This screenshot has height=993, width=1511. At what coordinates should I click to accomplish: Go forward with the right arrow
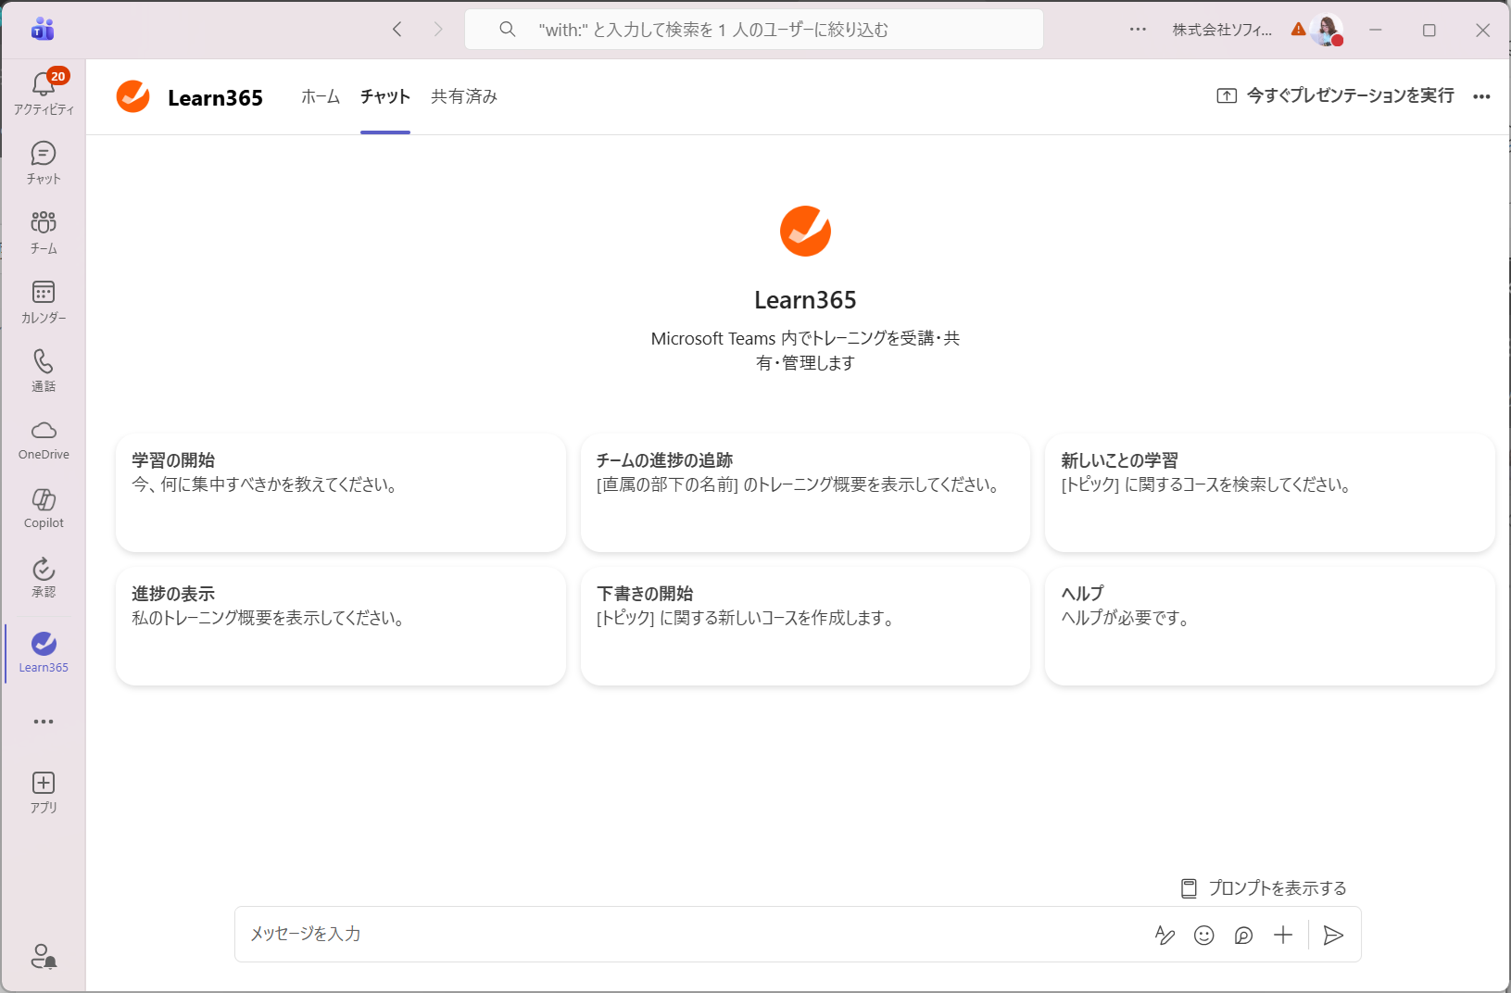pyautogui.click(x=438, y=30)
